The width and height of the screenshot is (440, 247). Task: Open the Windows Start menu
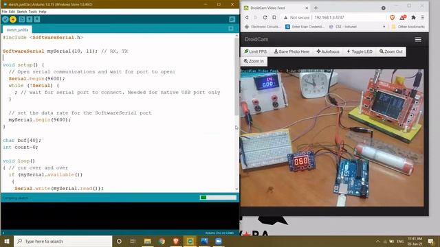coord(7,241)
